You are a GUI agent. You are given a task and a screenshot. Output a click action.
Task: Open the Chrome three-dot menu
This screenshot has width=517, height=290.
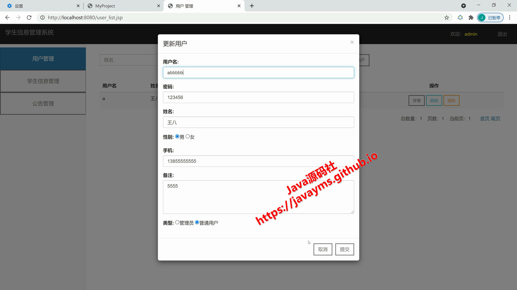(x=509, y=17)
